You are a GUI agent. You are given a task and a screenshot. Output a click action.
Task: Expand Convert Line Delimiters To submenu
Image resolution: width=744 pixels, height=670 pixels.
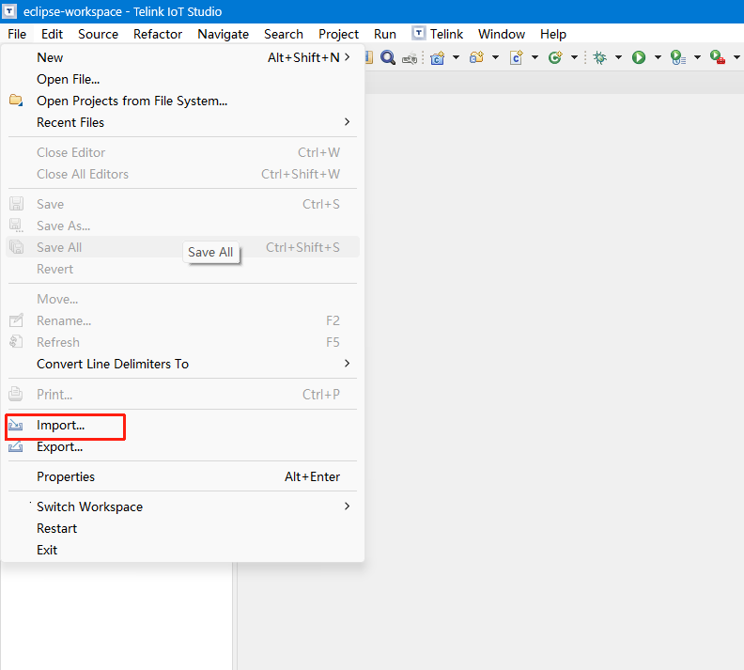click(347, 364)
